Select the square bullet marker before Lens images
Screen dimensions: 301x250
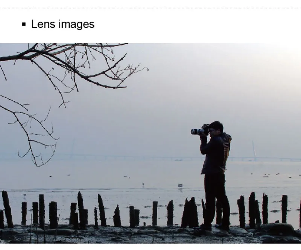tap(24, 24)
